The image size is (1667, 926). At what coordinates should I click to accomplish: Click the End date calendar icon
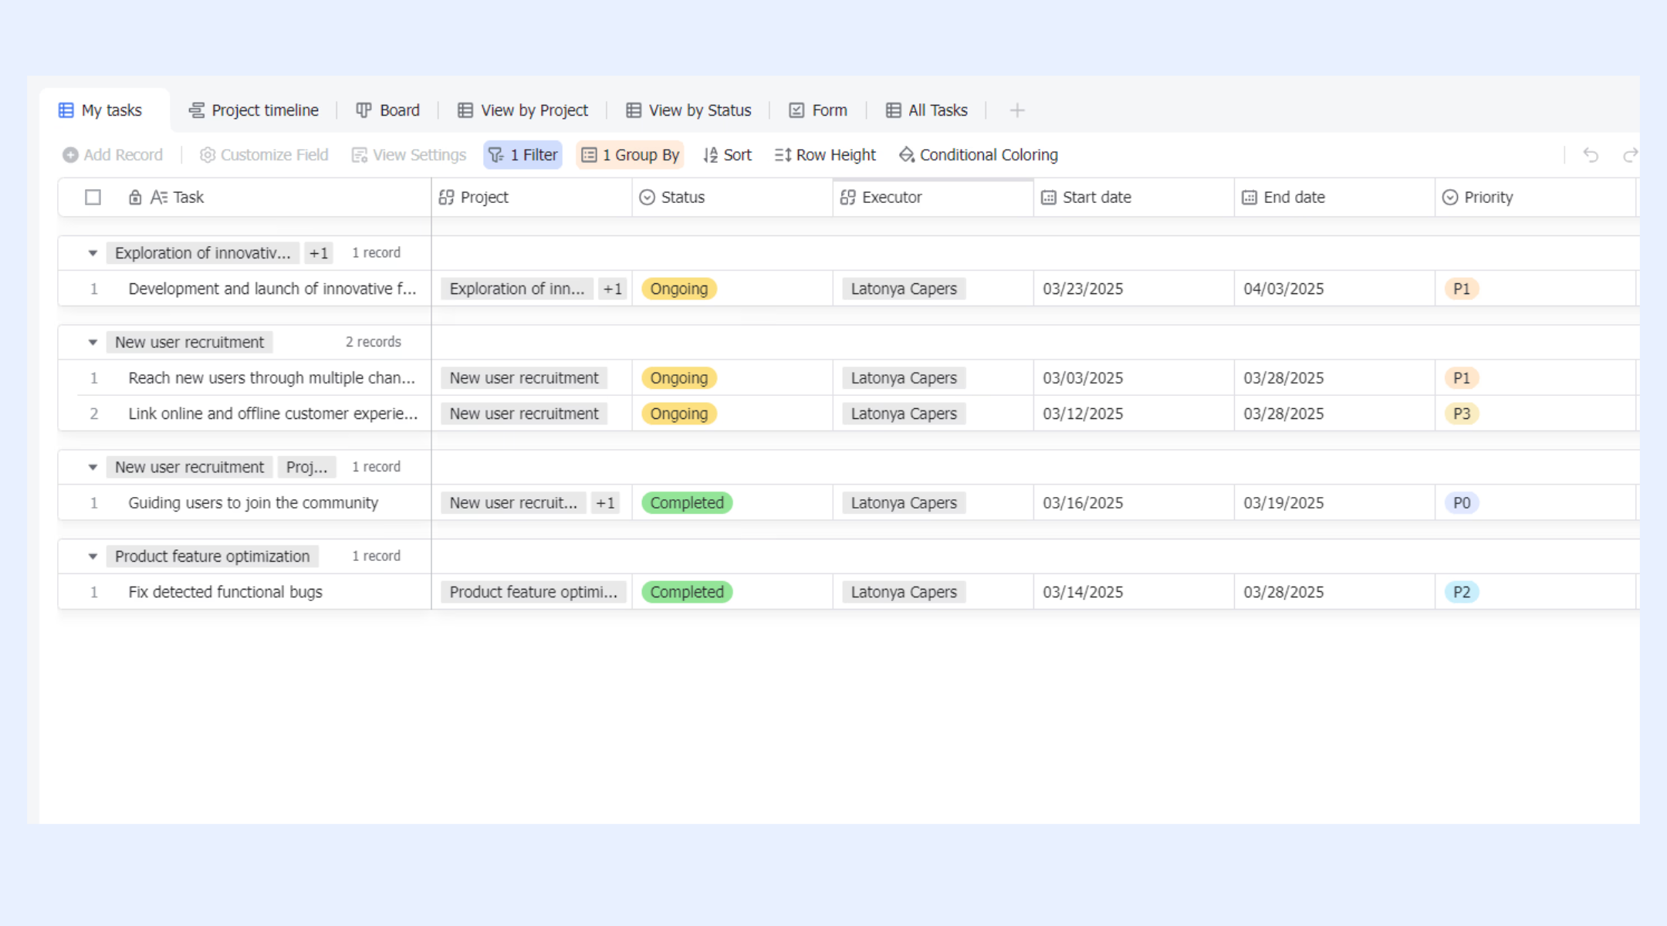[x=1249, y=198]
